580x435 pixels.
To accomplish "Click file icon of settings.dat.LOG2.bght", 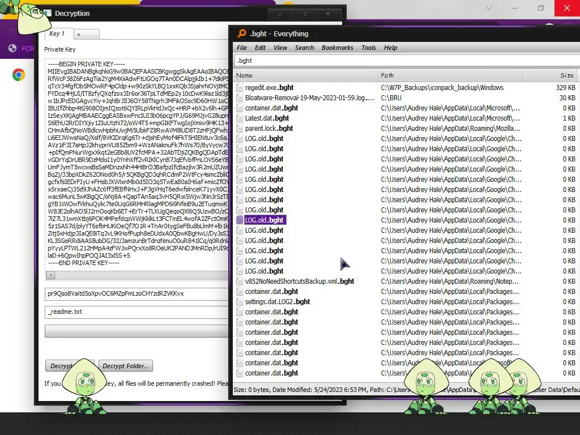I will coord(240,302).
